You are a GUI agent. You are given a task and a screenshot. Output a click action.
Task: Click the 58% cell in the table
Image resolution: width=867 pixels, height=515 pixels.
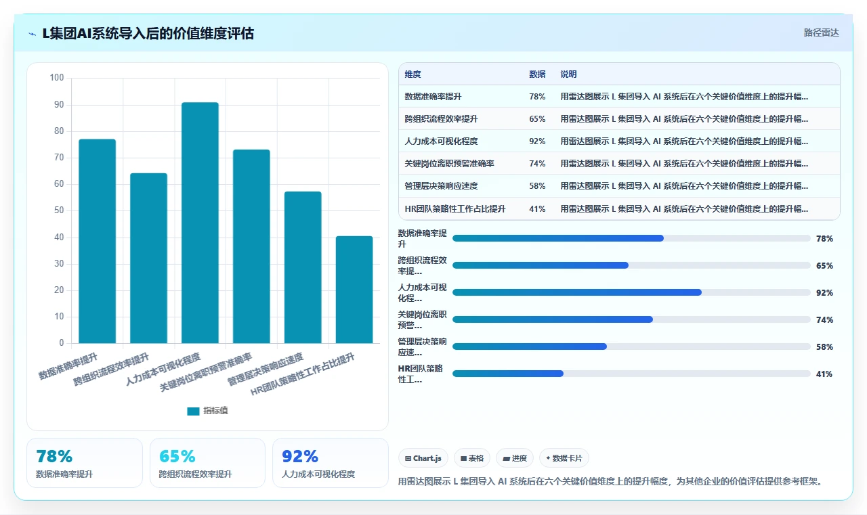537,186
